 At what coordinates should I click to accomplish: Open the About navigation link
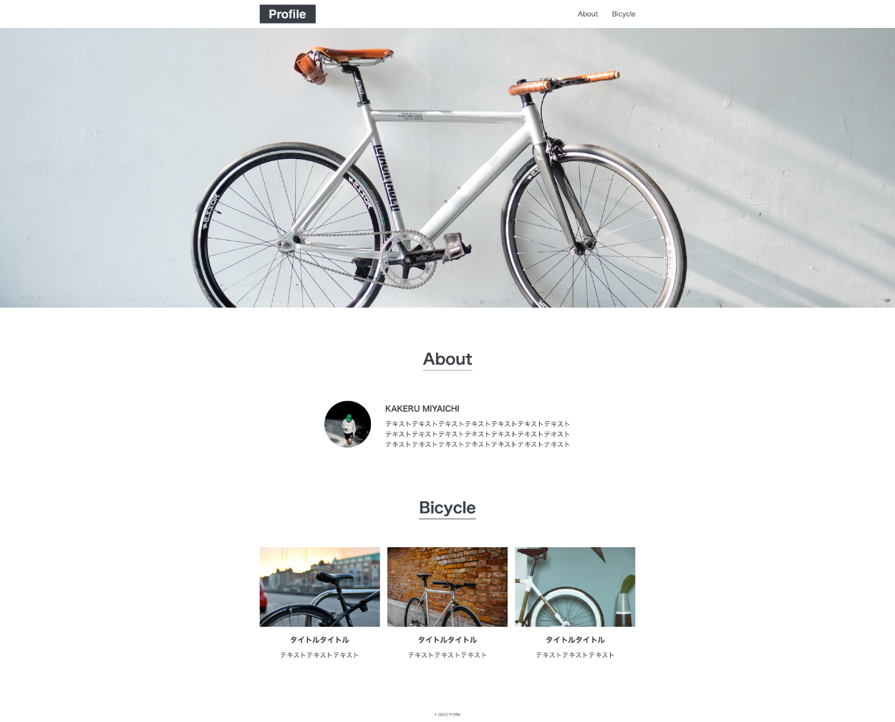(x=587, y=14)
